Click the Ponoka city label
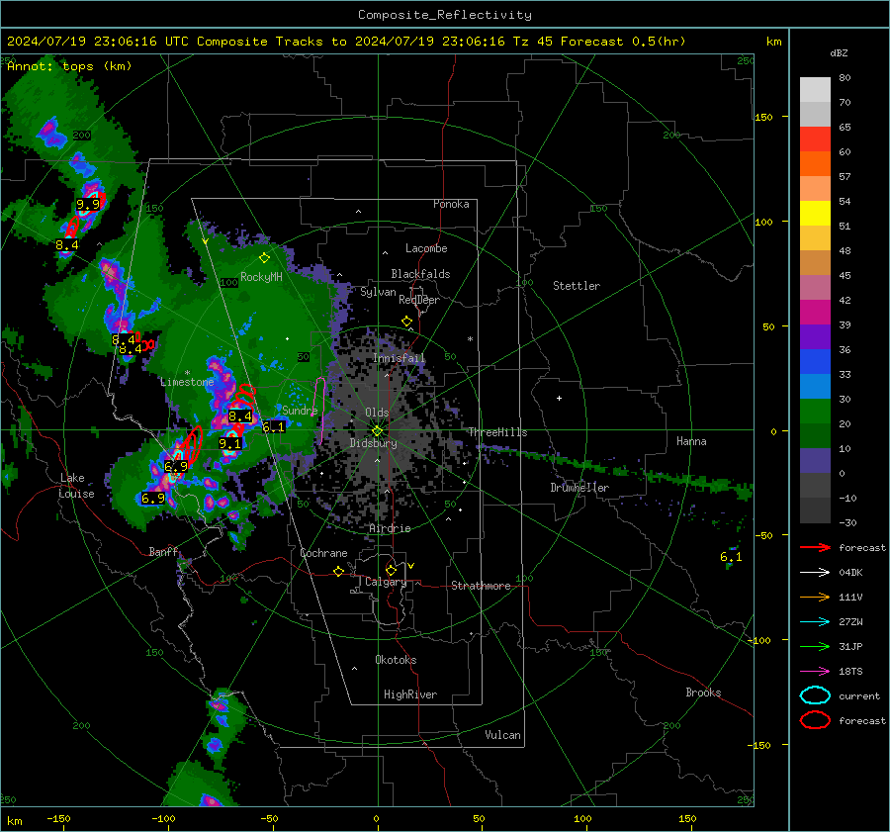The image size is (890, 832). coord(451,204)
